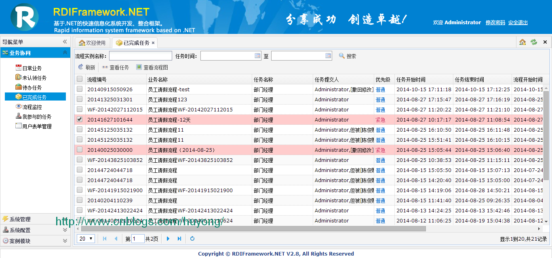Viewport: 552px width, 258px height.
Task: Click the 安全退出 link
Action: tap(518, 23)
